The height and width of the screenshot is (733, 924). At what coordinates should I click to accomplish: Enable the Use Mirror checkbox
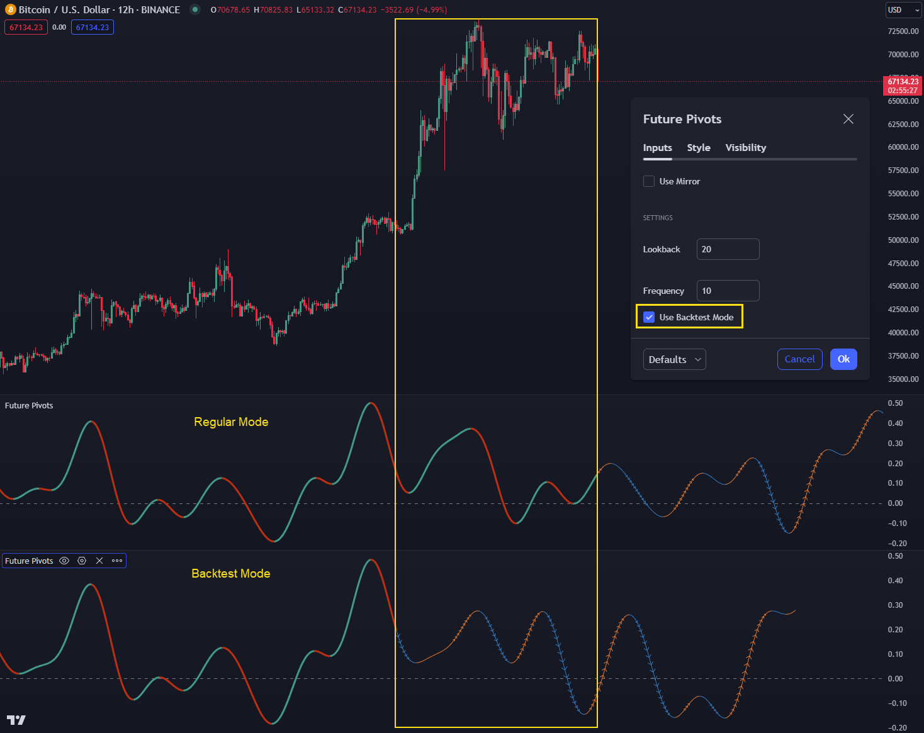point(649,181)
